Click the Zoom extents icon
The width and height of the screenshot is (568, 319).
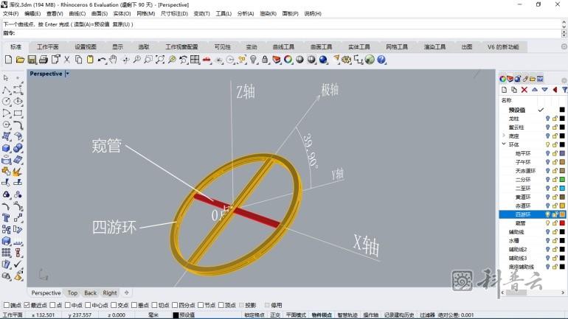pyautogui.click(x=160, y=60)
